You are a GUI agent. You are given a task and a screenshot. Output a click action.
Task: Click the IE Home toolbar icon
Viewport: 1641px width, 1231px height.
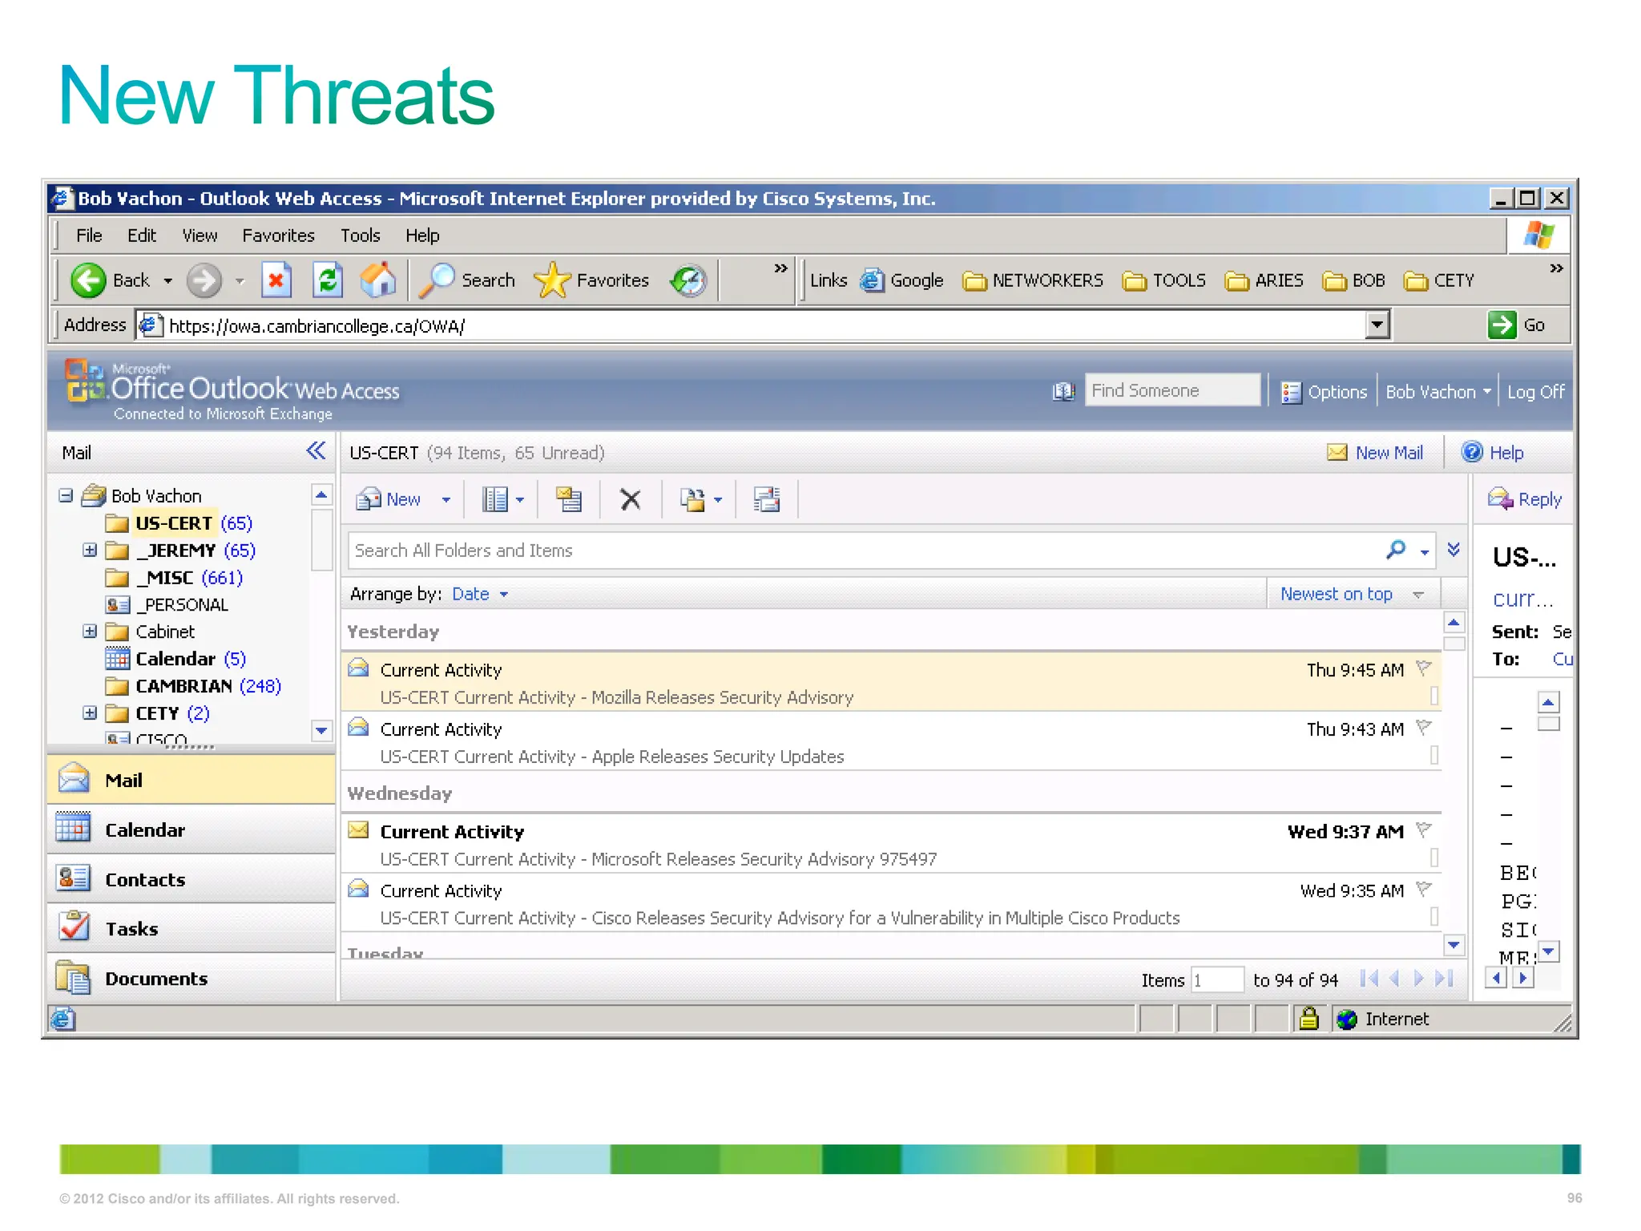[377, 281]
